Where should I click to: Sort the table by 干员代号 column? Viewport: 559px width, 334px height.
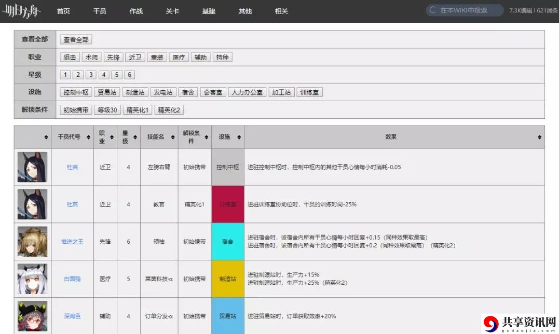tap(88, 137)
